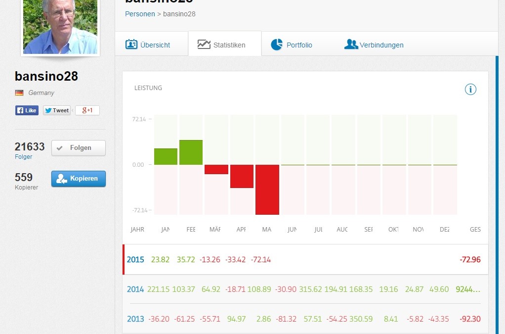Switch to the Verbindungen tab

pos(381,45)
